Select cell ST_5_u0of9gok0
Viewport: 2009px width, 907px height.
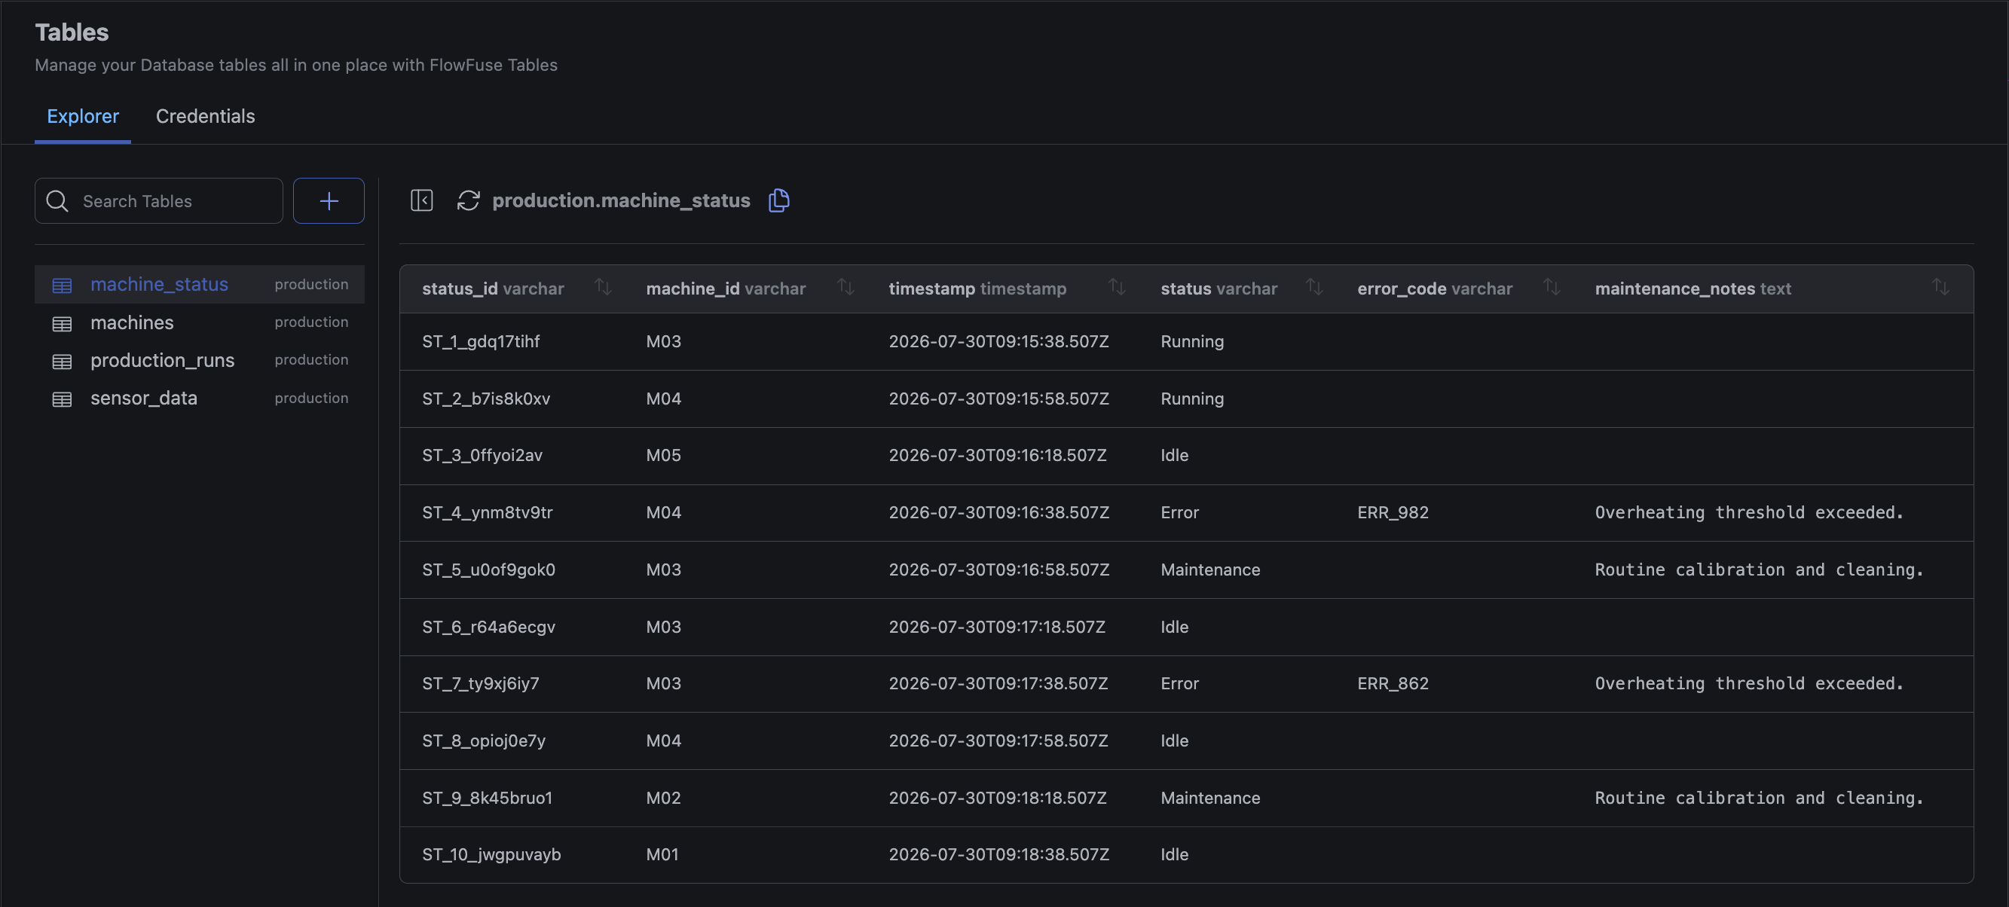tap(488, 570)
